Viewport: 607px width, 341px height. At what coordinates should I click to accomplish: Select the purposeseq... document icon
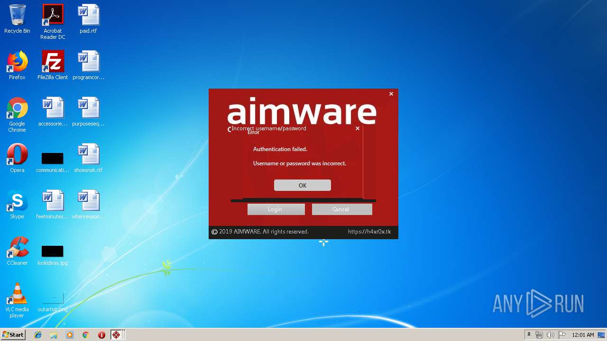88,112
